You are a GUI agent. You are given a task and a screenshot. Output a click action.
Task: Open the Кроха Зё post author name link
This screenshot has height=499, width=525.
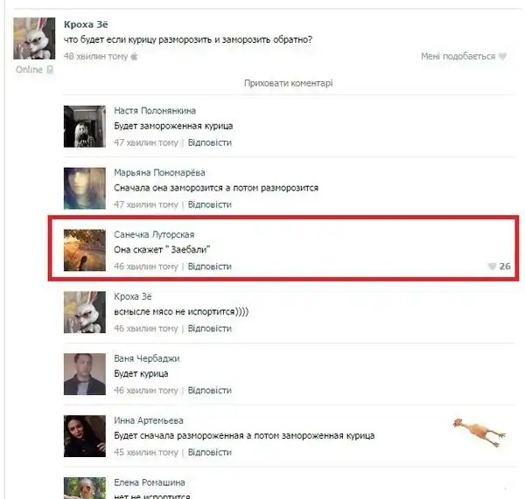(86, 24)
